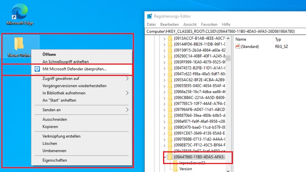Choose Vorgängerversionen wiederherstellen

pos(82,86)
